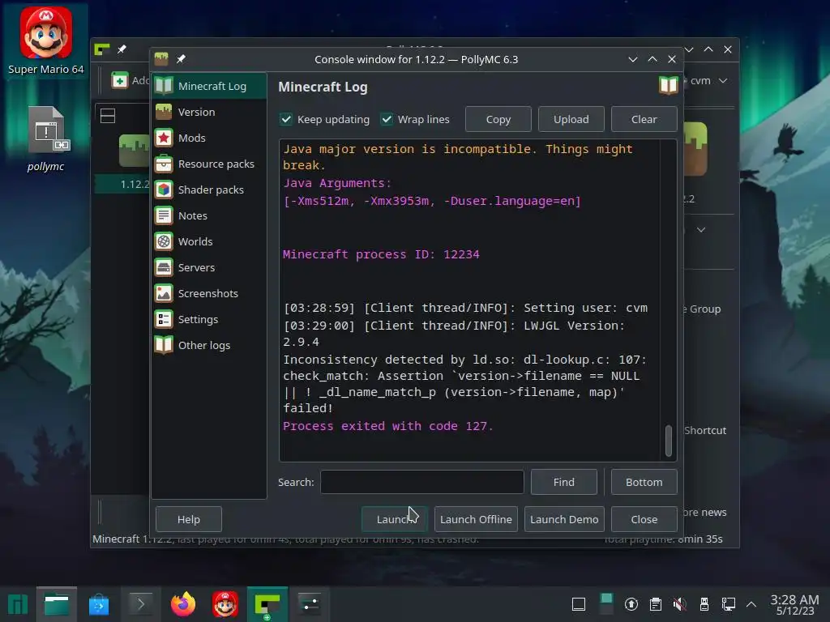
Task: Click the PollyMC taskbar icon
Action: pyautogui.click(x=267, y=604)
